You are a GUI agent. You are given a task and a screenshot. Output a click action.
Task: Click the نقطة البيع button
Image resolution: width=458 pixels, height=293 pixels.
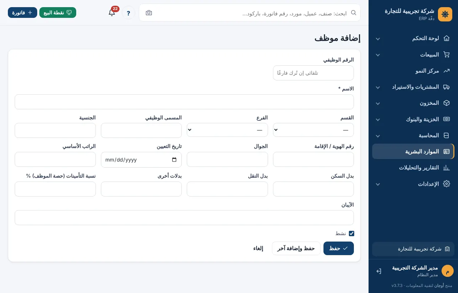click(x=58, y=13)
